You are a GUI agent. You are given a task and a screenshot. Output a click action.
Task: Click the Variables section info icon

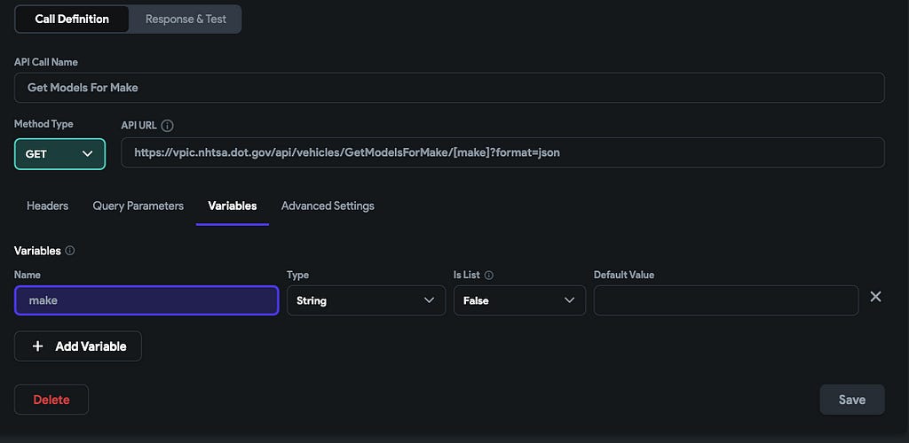(x=70, y=251)
